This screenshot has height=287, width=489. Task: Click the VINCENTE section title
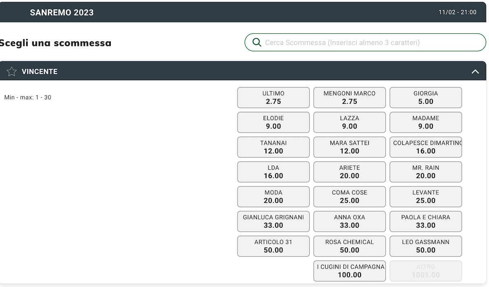coord(40,72)
